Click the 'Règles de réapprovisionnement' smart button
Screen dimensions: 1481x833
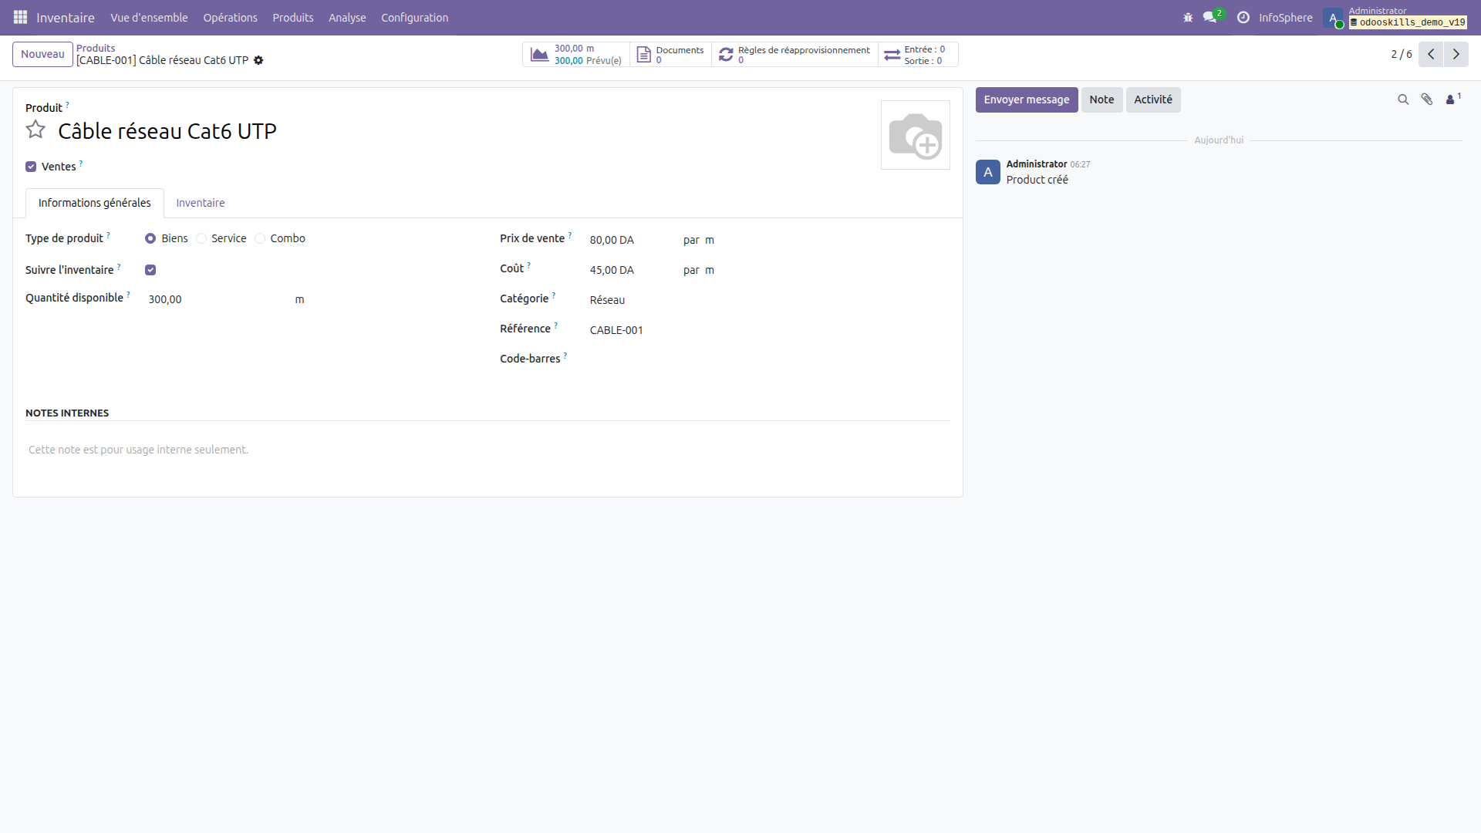[x=794, y=54]
